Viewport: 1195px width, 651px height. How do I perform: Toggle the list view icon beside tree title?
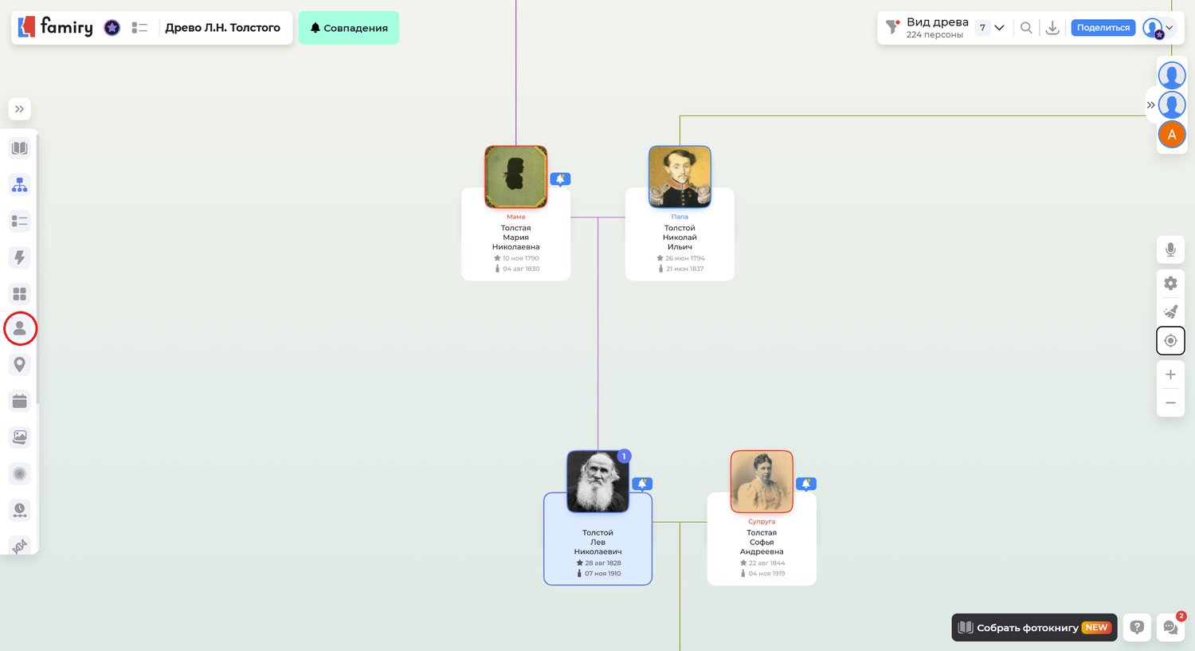tap(139, 28)
